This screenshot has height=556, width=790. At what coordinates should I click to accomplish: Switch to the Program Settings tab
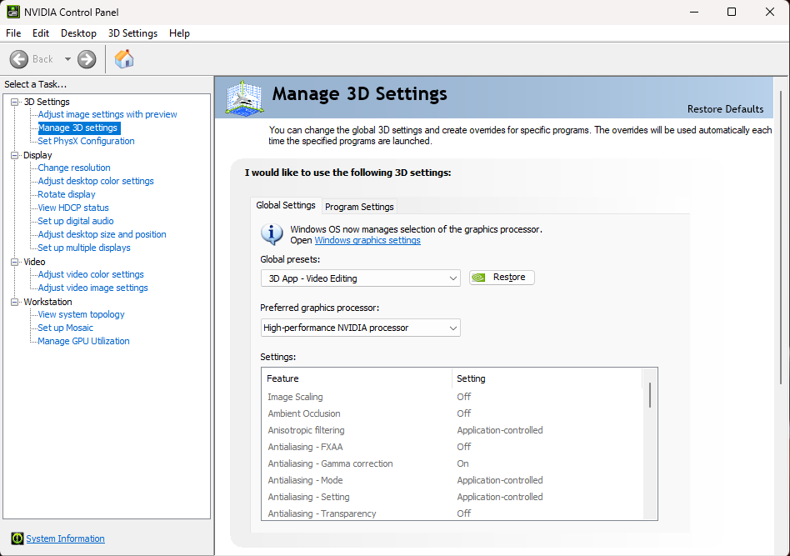pyautogui.click(x=359, y=207)
